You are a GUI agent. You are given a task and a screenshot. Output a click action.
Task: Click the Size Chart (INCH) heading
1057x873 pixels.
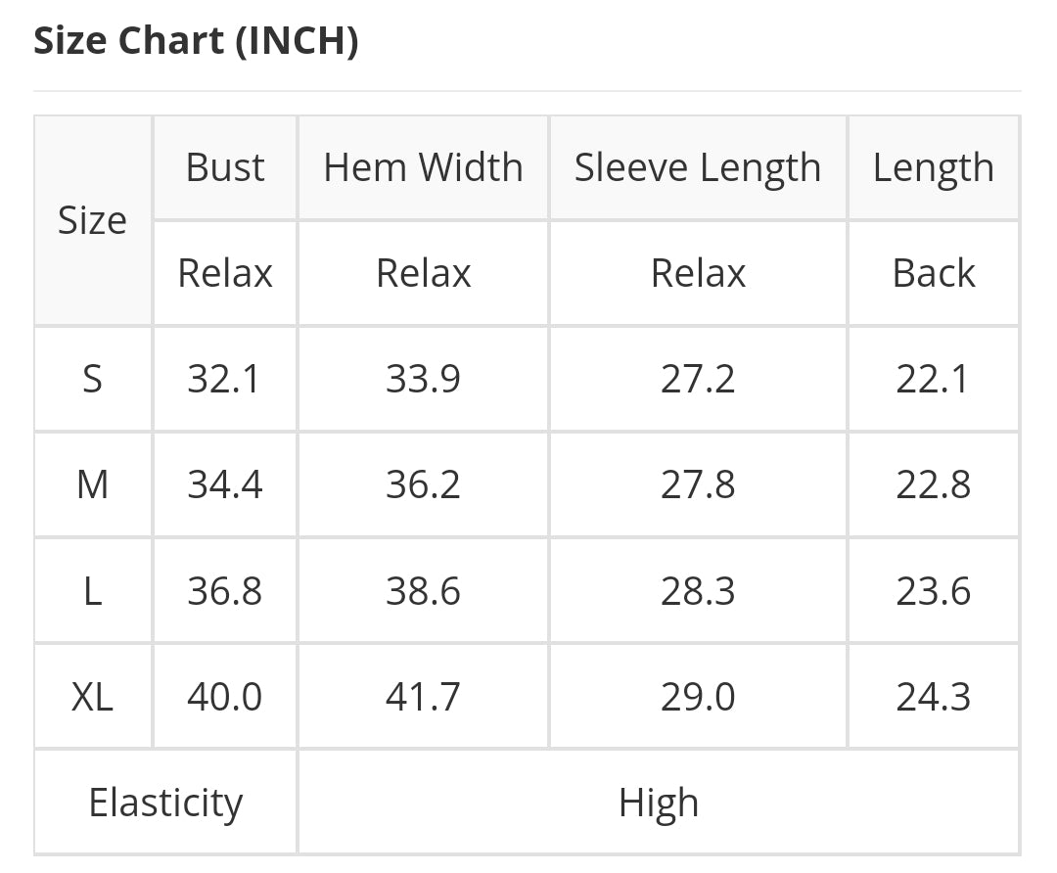[x=196, y=41]
